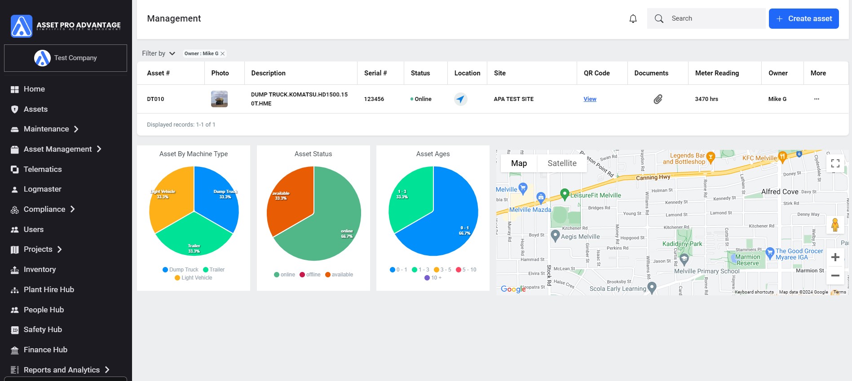Click into the Search field
The height and width of the screenshot is (381, 852).
[706, 18]
